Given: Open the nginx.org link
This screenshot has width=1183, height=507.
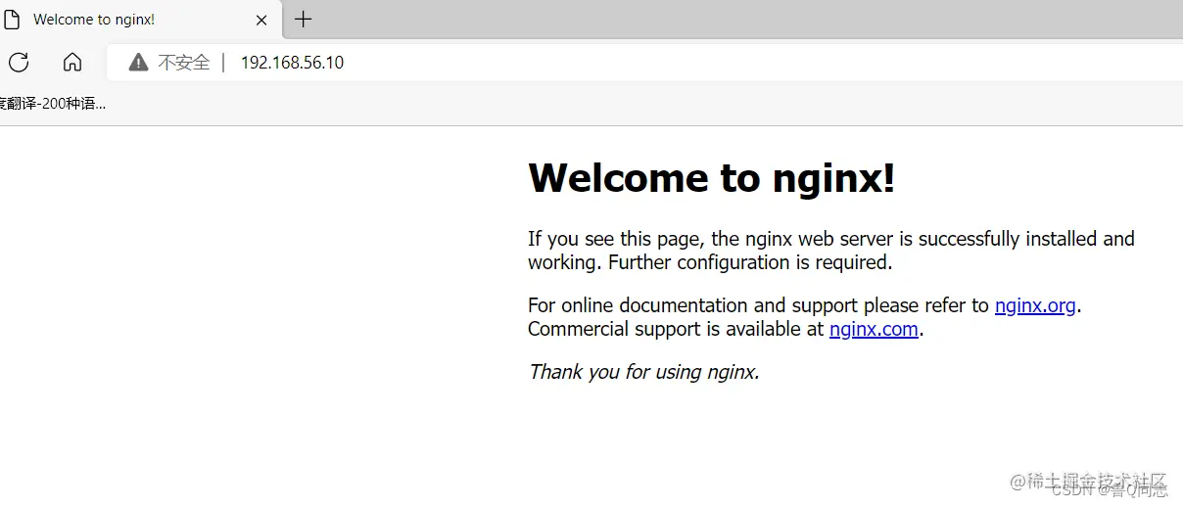Looking at the screenshot, I should pyautogui.click(x=1035, y=305).
